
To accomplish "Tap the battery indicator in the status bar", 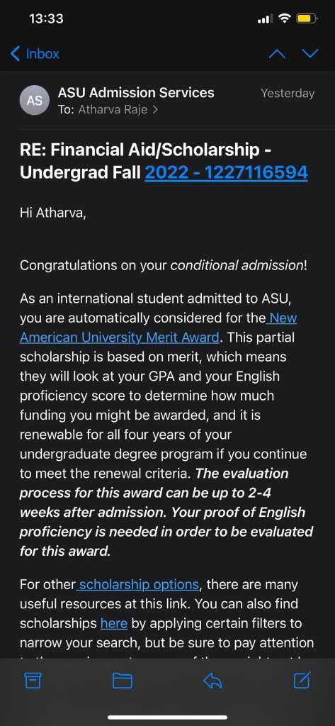I will tap(307, 19).
